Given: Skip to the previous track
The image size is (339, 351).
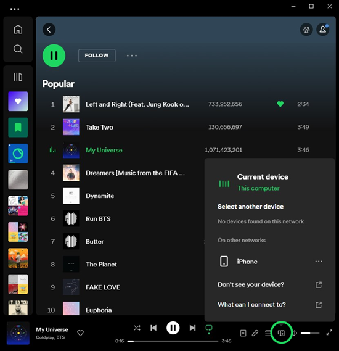Looking at the screenshot, I should click(153, 328).
